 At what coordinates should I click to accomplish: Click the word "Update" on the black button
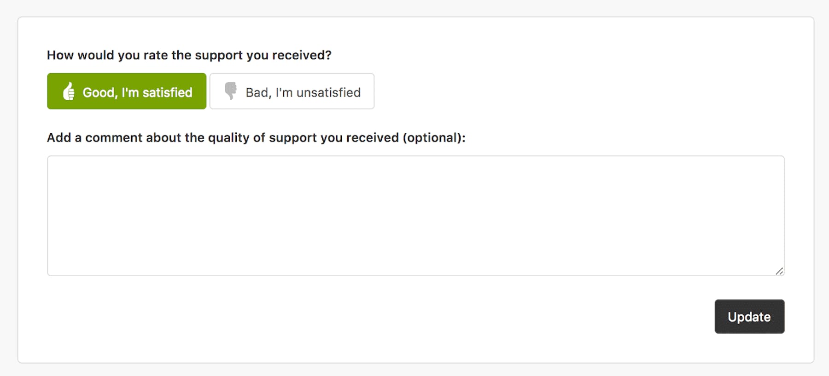(749, 317)
